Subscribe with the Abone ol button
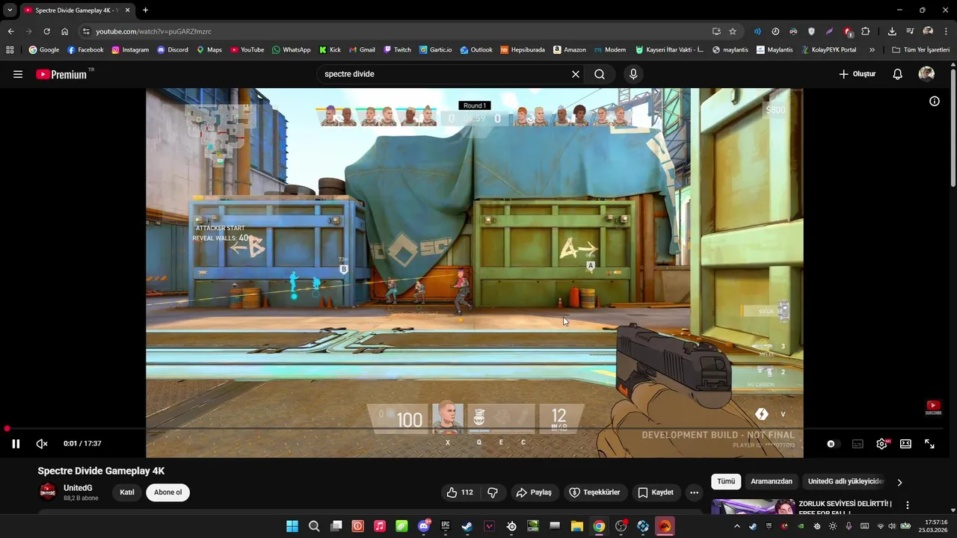Image resolution: width=957 pixels, height=538 pixels. [168, 492]
